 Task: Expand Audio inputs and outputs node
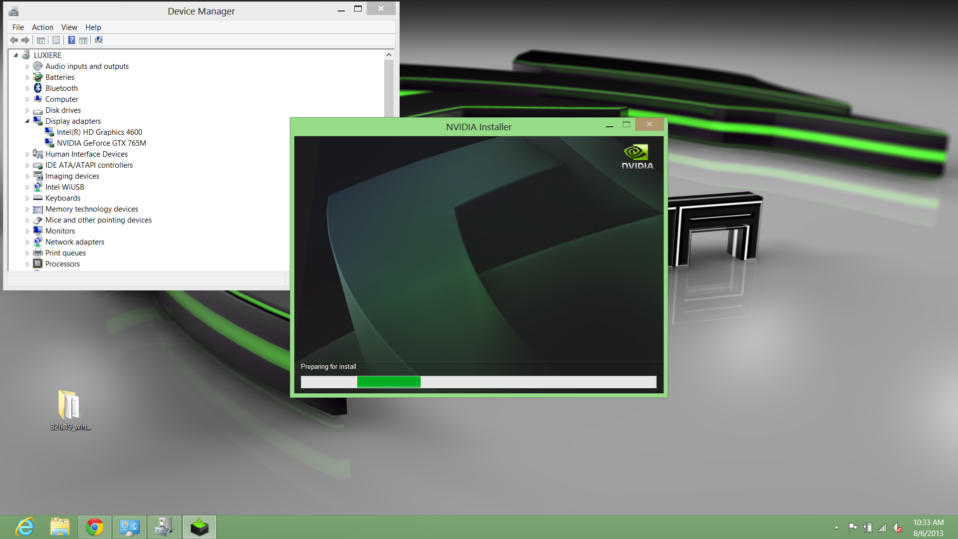[27, 66]
